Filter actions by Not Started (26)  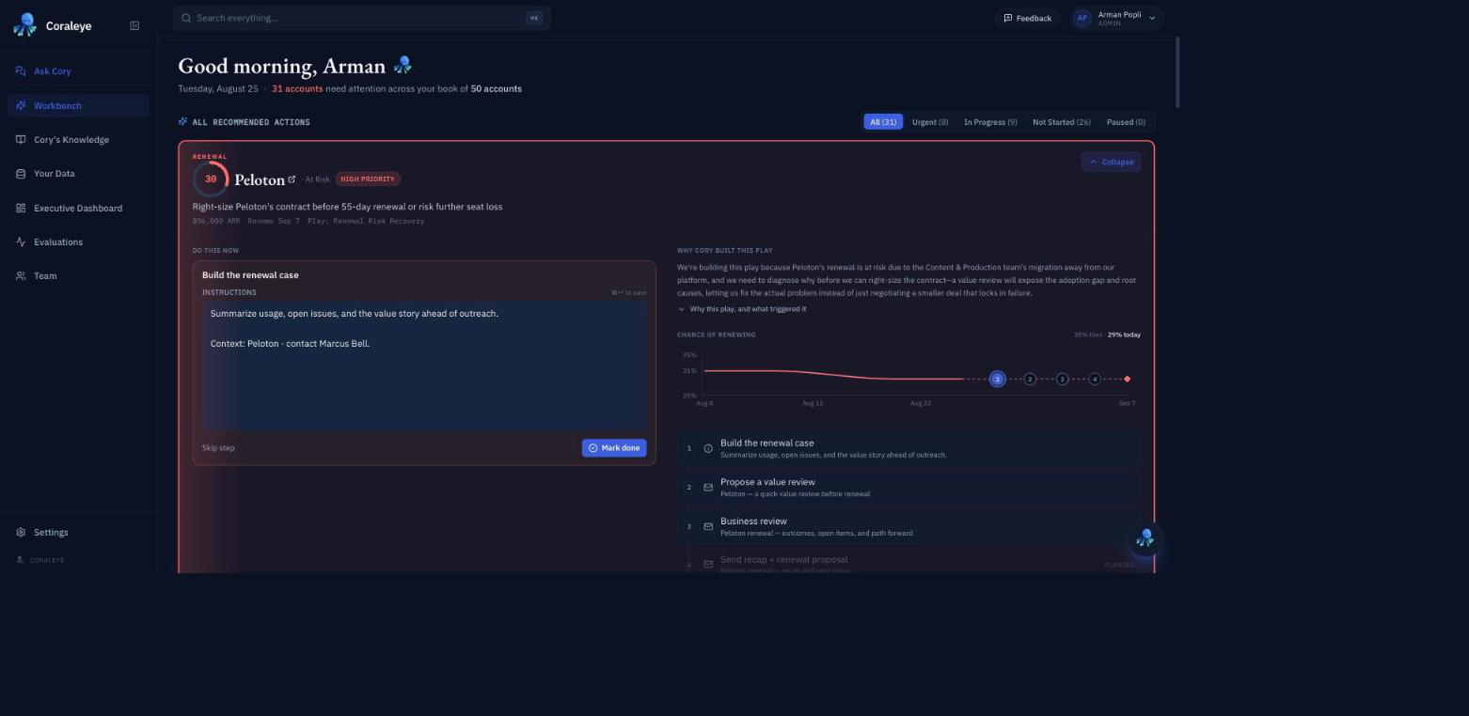pyautogui.click(x=1062, y=122)
